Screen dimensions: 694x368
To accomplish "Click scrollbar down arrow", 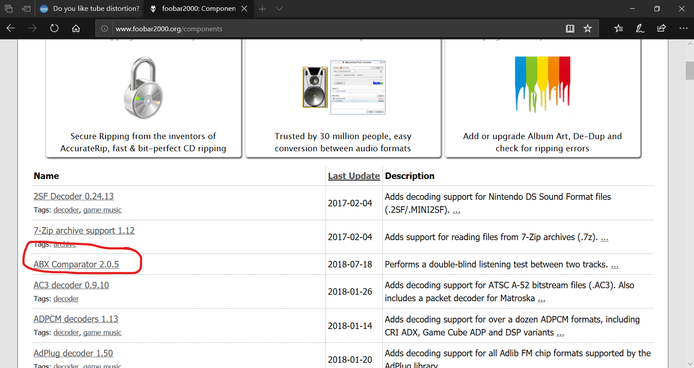I will pos(690,364).
